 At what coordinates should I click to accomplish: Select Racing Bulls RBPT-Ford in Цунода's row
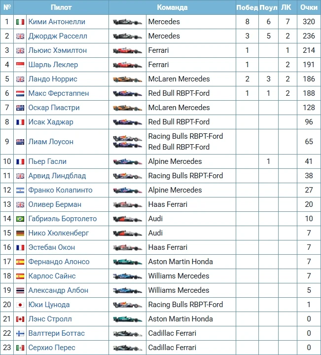[185, 305]
